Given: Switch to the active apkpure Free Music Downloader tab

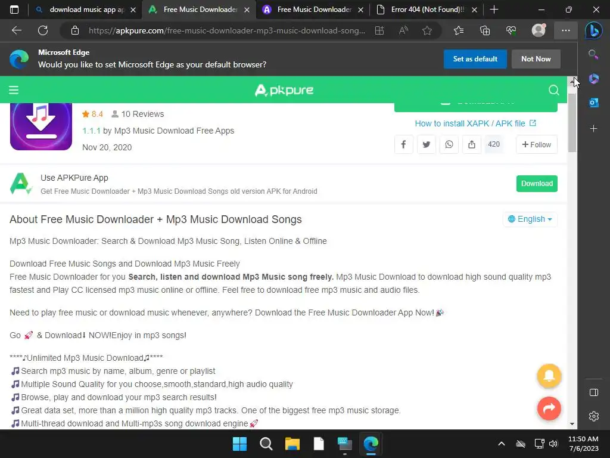Looking at the screenshot, I should pyautogui.click(x=198, y=10).
